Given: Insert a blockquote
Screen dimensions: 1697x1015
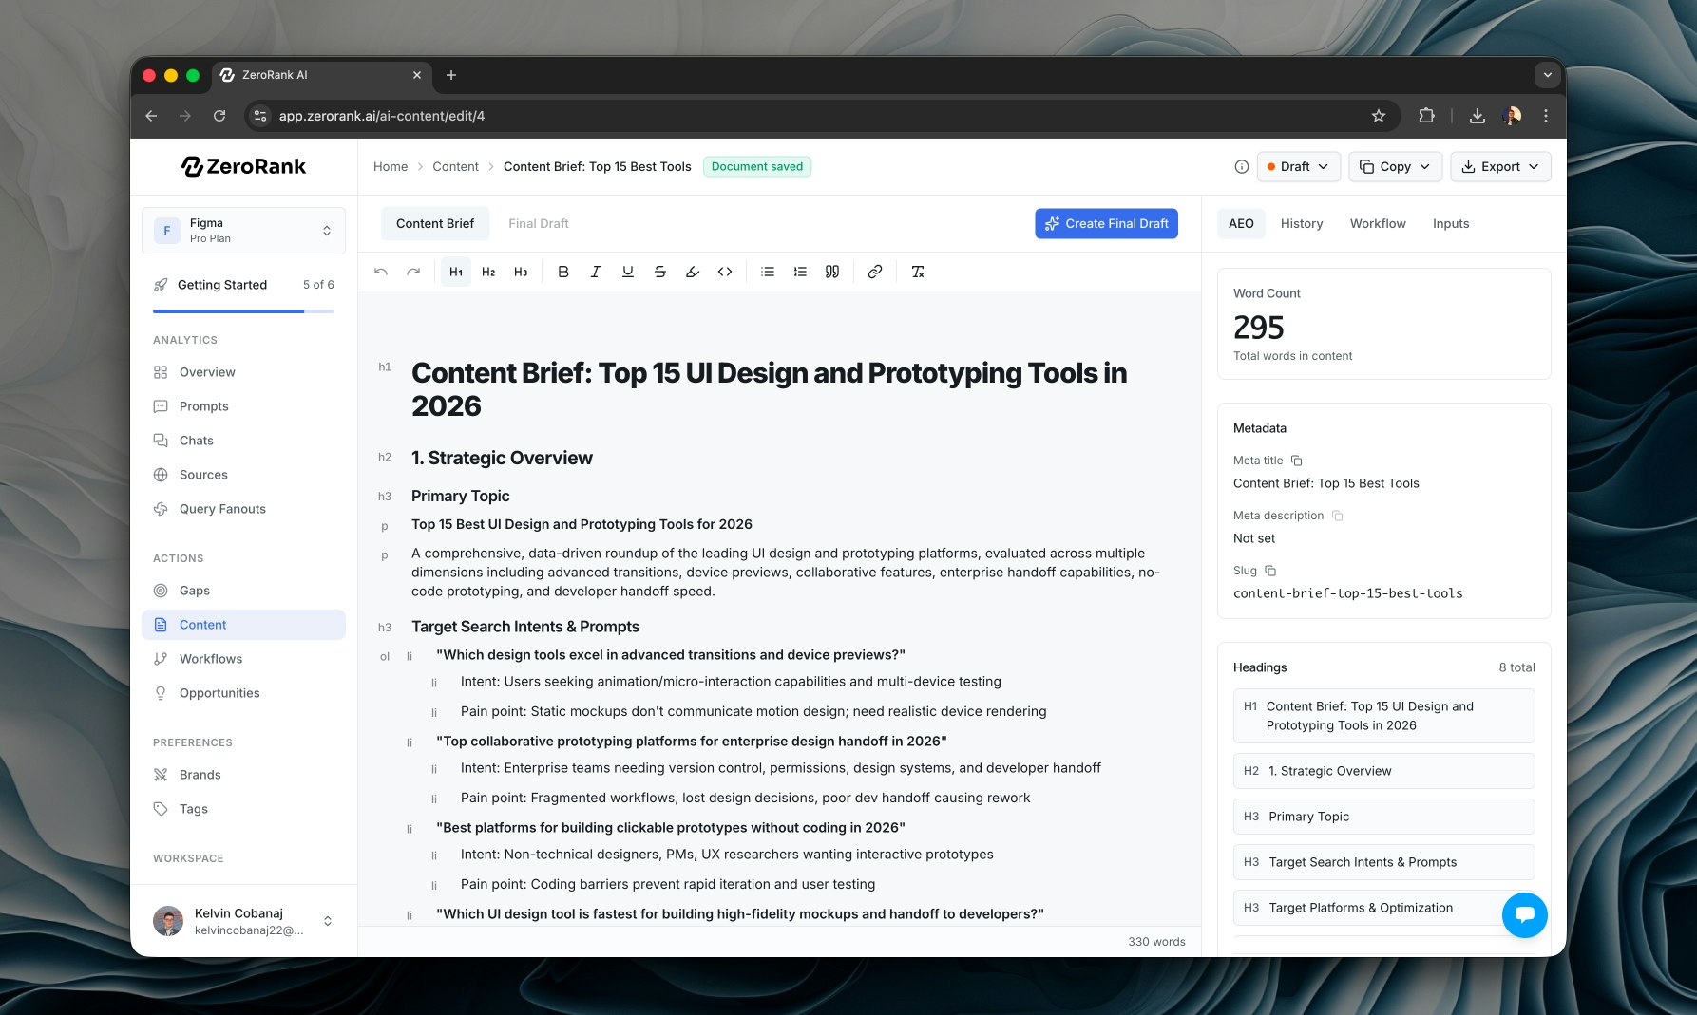Looking at the screenshot, I should (x=832, y=272).
